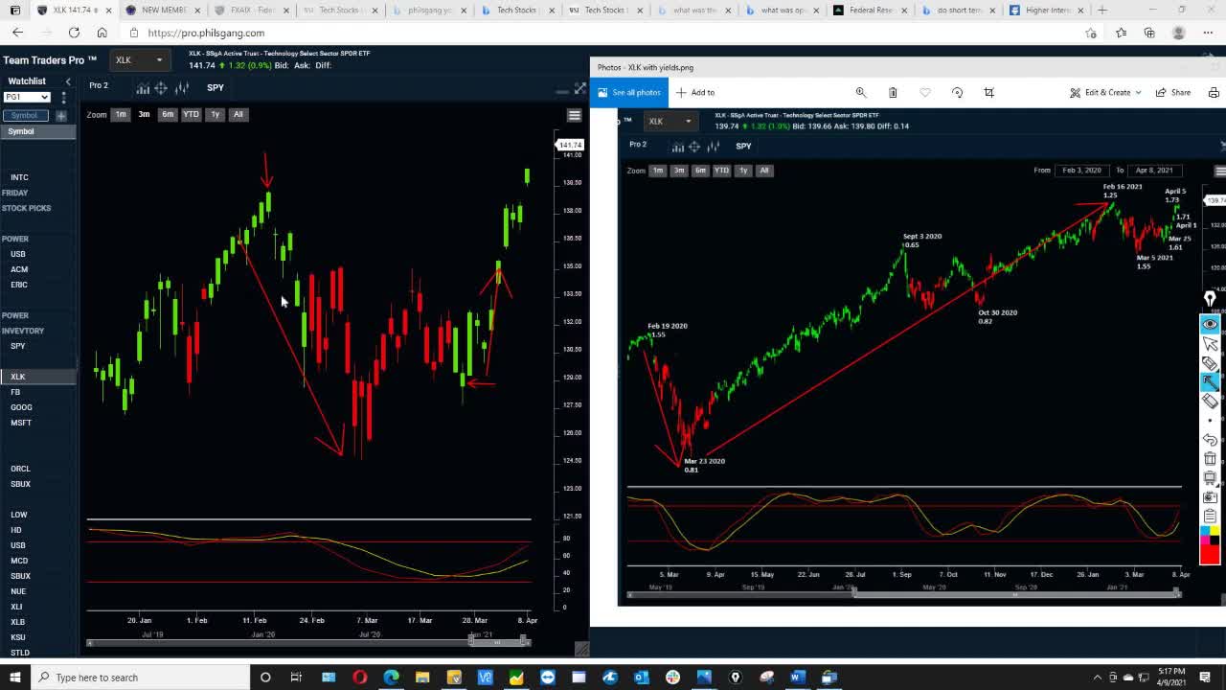Select SPY in the watchlist
1226x690 pixels.
pos(17,346)
